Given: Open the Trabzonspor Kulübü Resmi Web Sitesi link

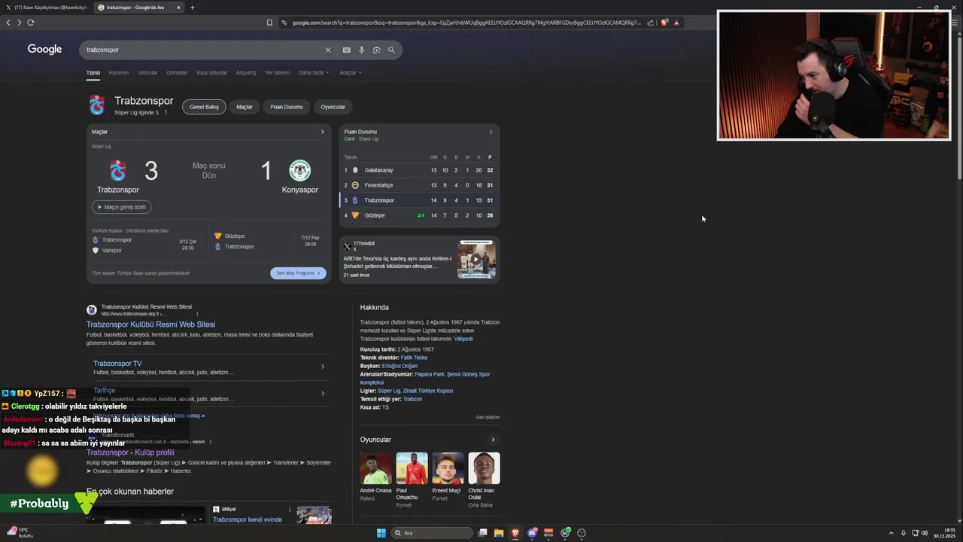Looking at the screenshot, I should tap(150, 324).
